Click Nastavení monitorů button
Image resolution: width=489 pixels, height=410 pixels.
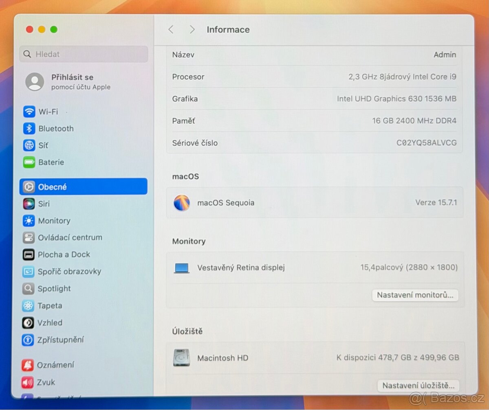coord(415,295)
